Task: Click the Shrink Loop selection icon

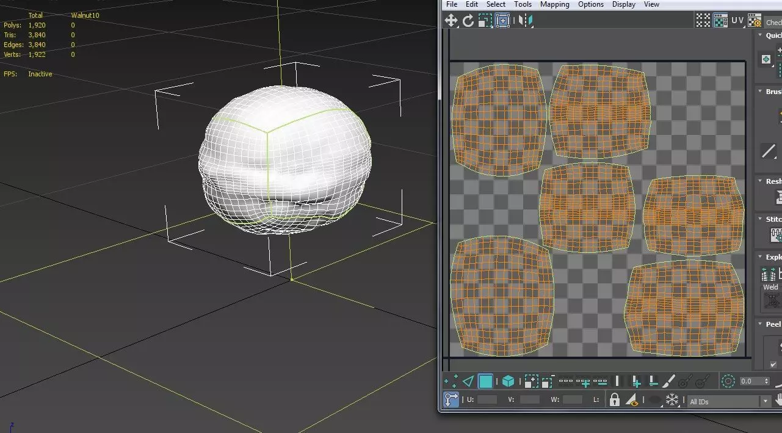Action: 600,382
